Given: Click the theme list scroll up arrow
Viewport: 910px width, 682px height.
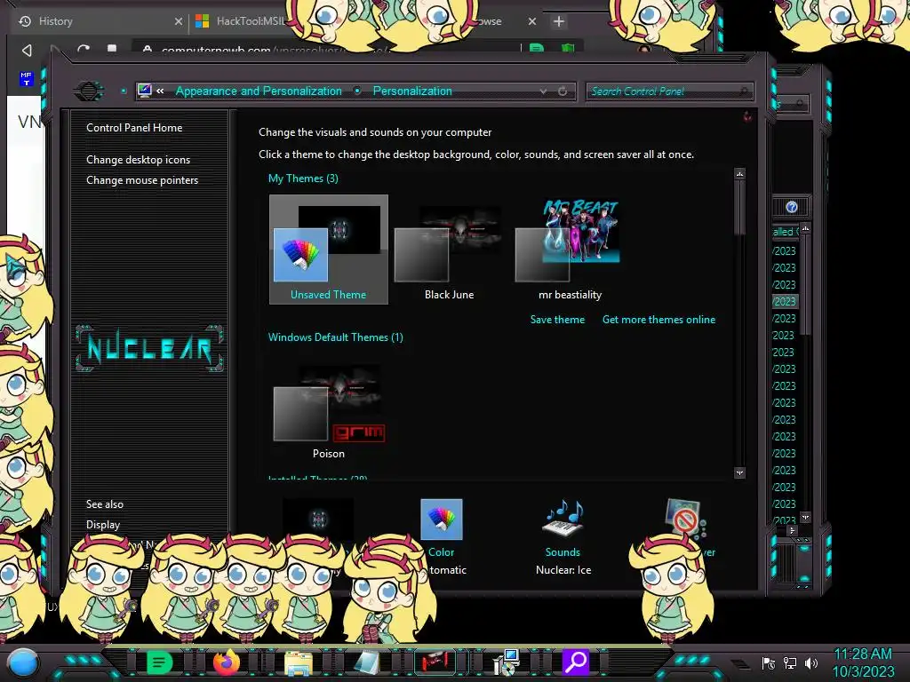Looking at the screenshot, I should 739,173.
